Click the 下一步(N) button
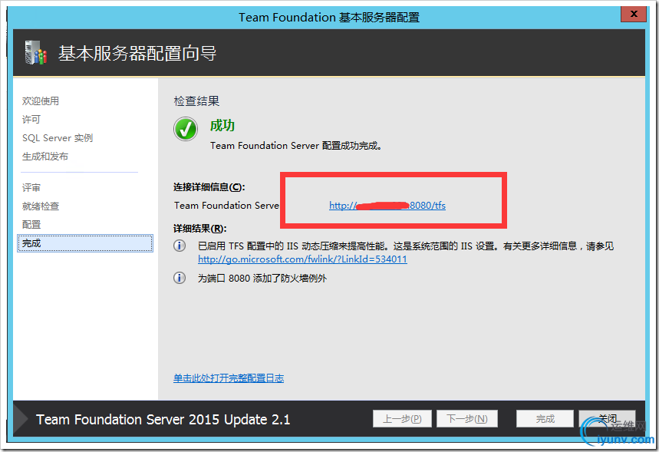 coord(467,419)
